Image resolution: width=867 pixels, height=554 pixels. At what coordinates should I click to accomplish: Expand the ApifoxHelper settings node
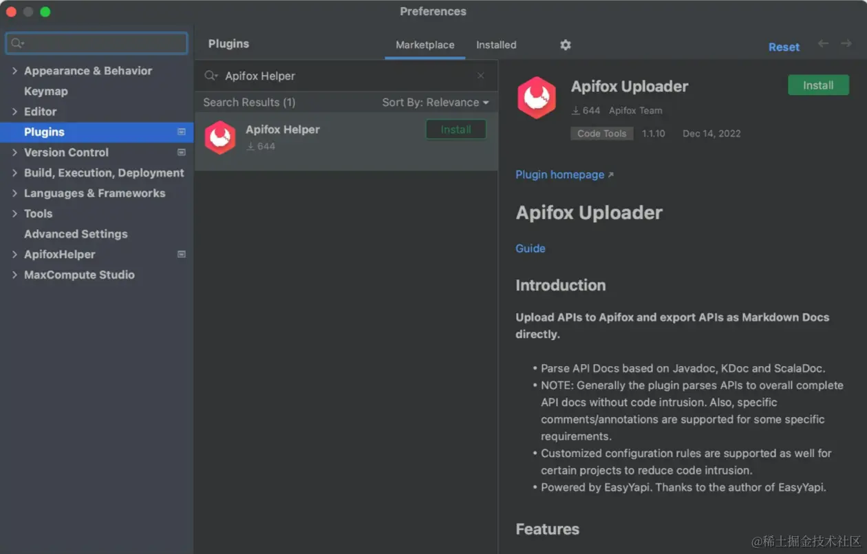[x=14, y=255]
